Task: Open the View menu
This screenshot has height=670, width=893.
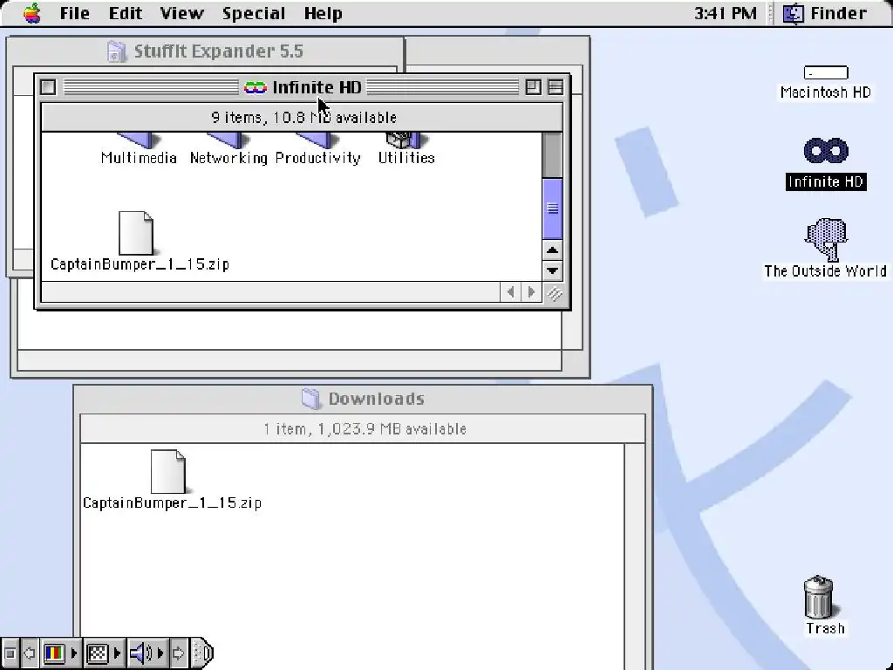Action: (x=181, y=13)
